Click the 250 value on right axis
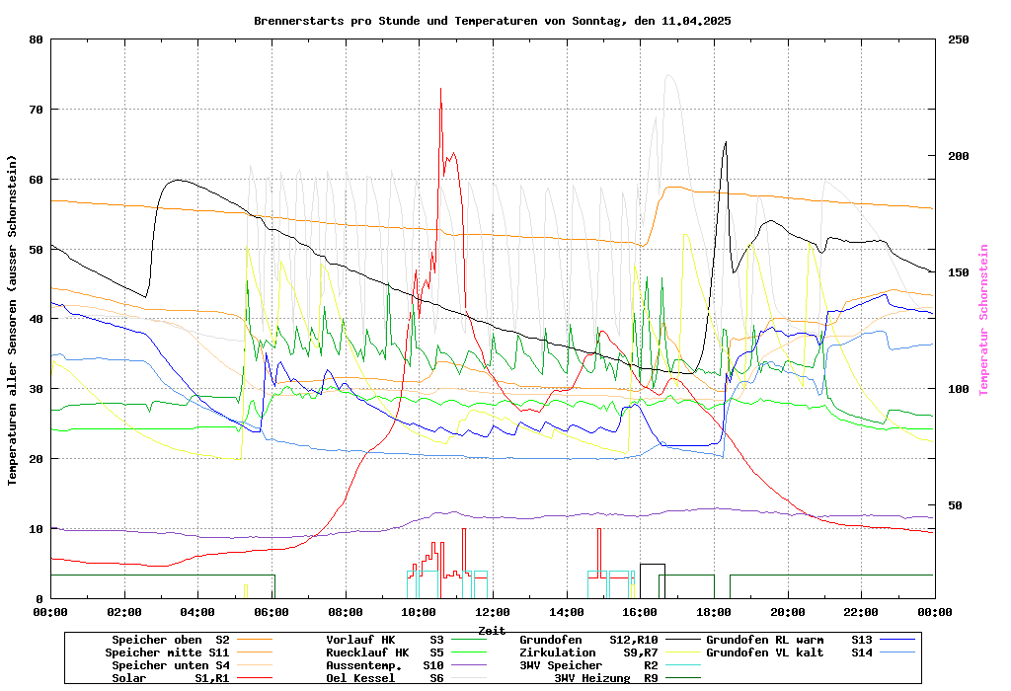 959,39
